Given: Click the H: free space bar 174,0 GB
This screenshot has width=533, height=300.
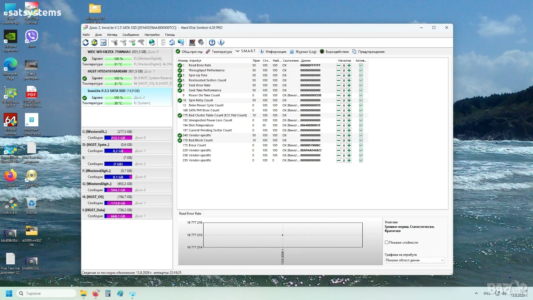Looking at the screenshot, I should 118,203.
